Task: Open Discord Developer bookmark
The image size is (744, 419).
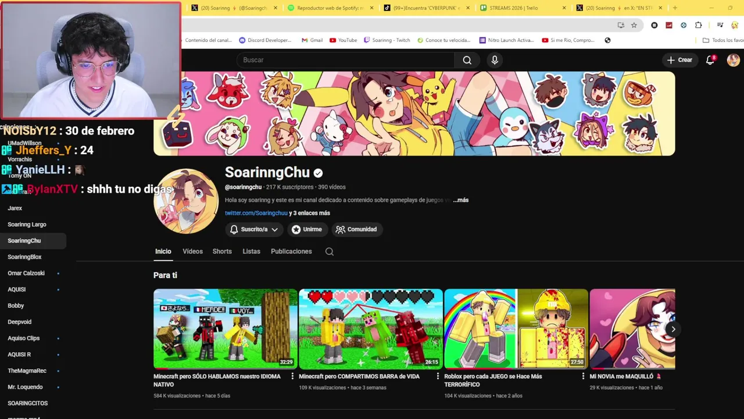Action: point(265,40)
